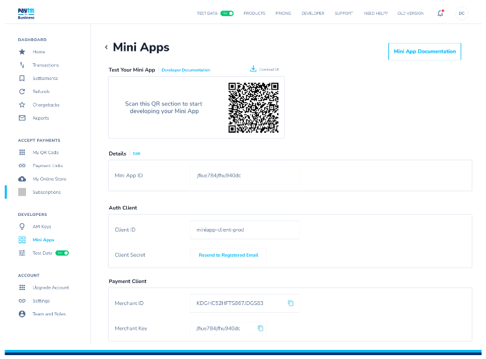The image size is (486, 359).
Task: Click the Payment Links chain icon
Action: pos(22,166)
